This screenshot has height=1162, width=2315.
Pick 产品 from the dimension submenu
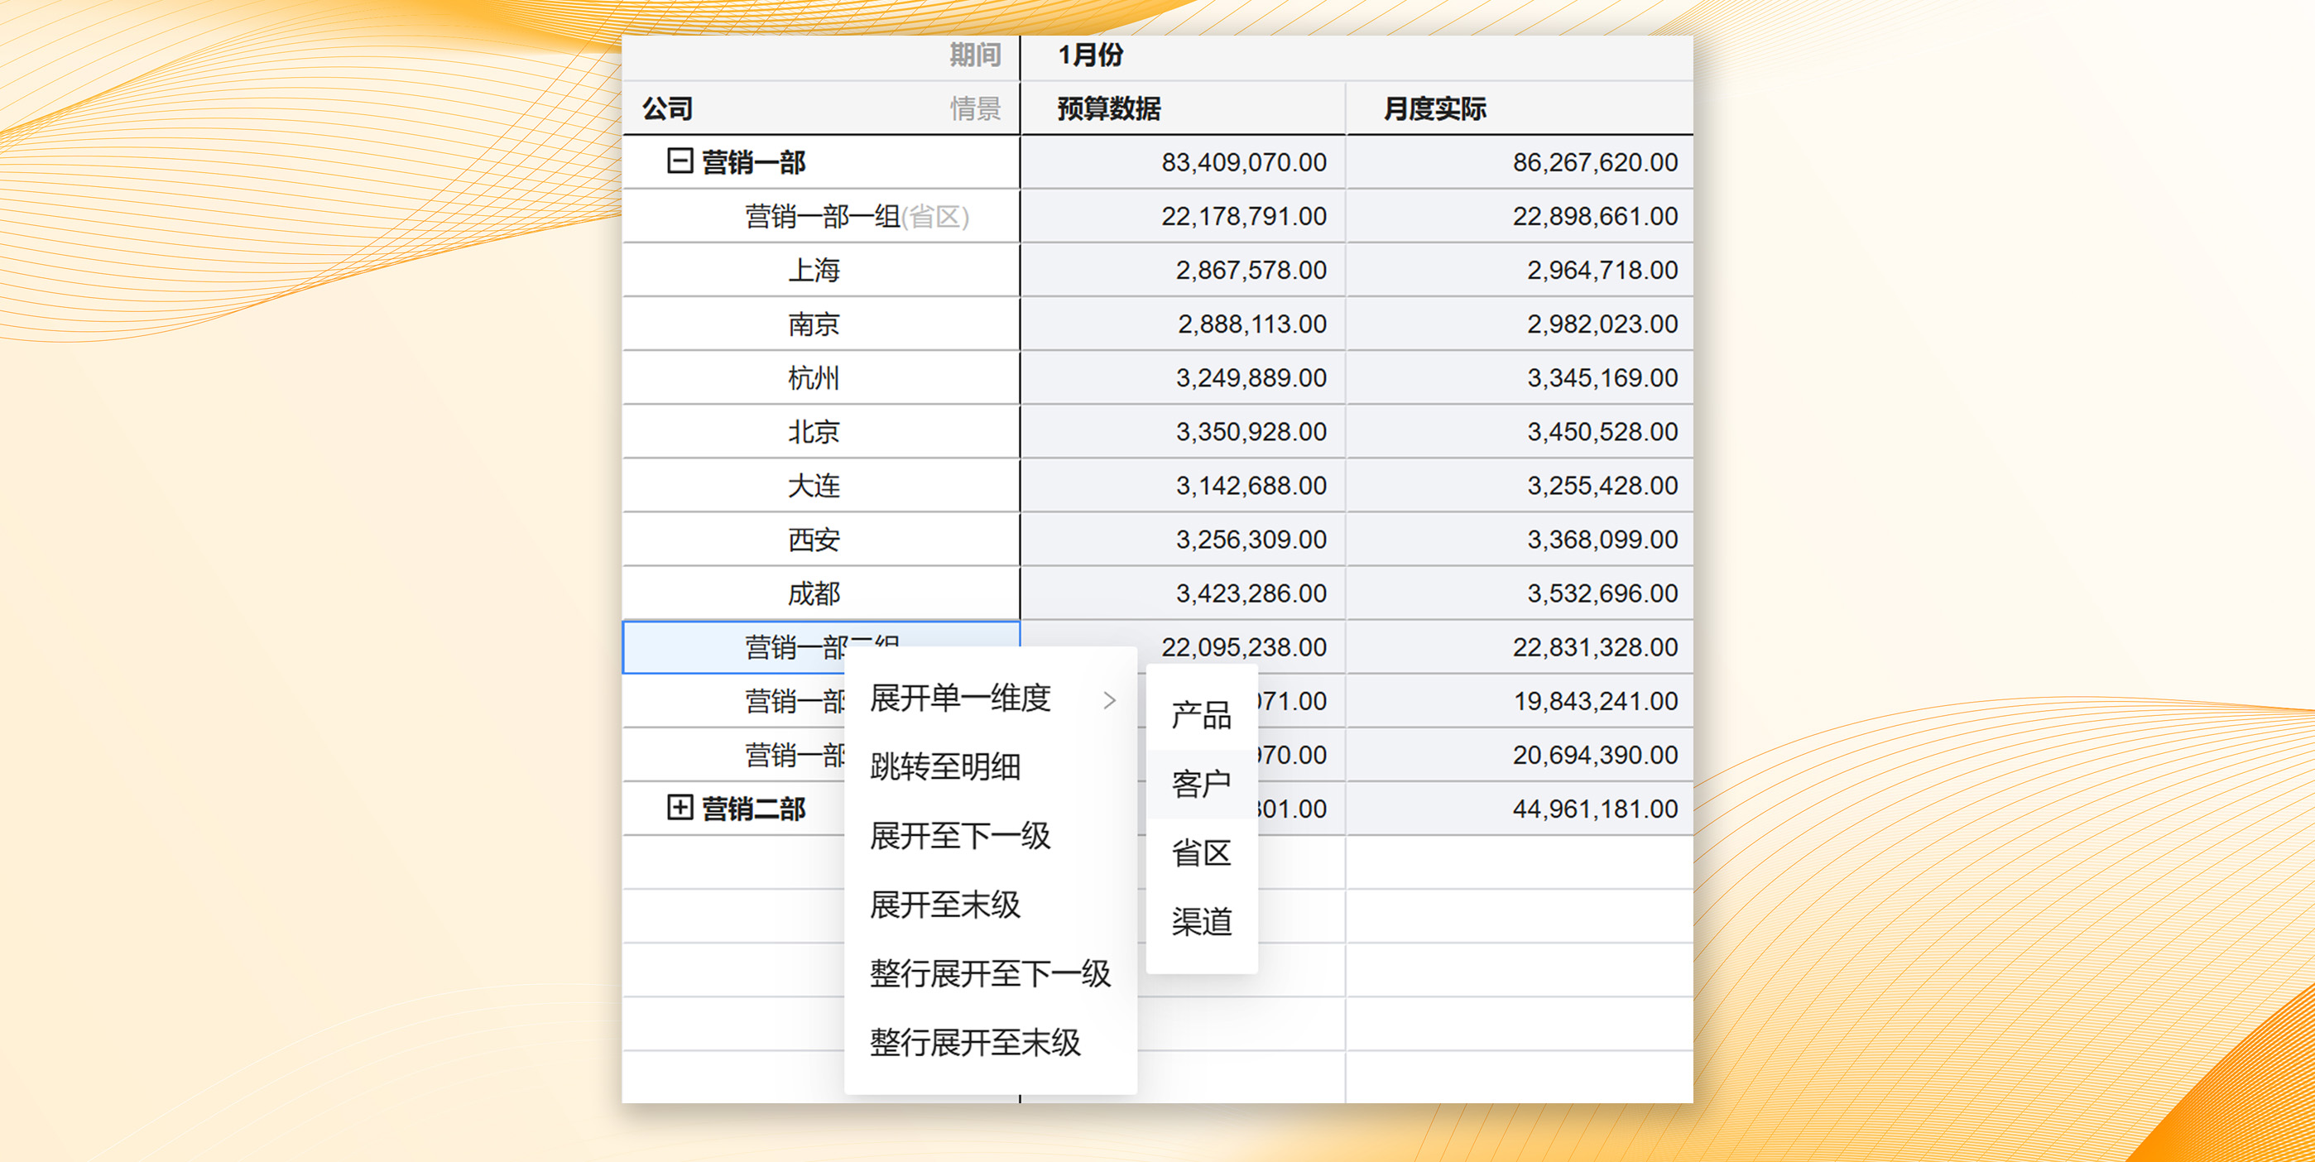(x=1202, y=714)
